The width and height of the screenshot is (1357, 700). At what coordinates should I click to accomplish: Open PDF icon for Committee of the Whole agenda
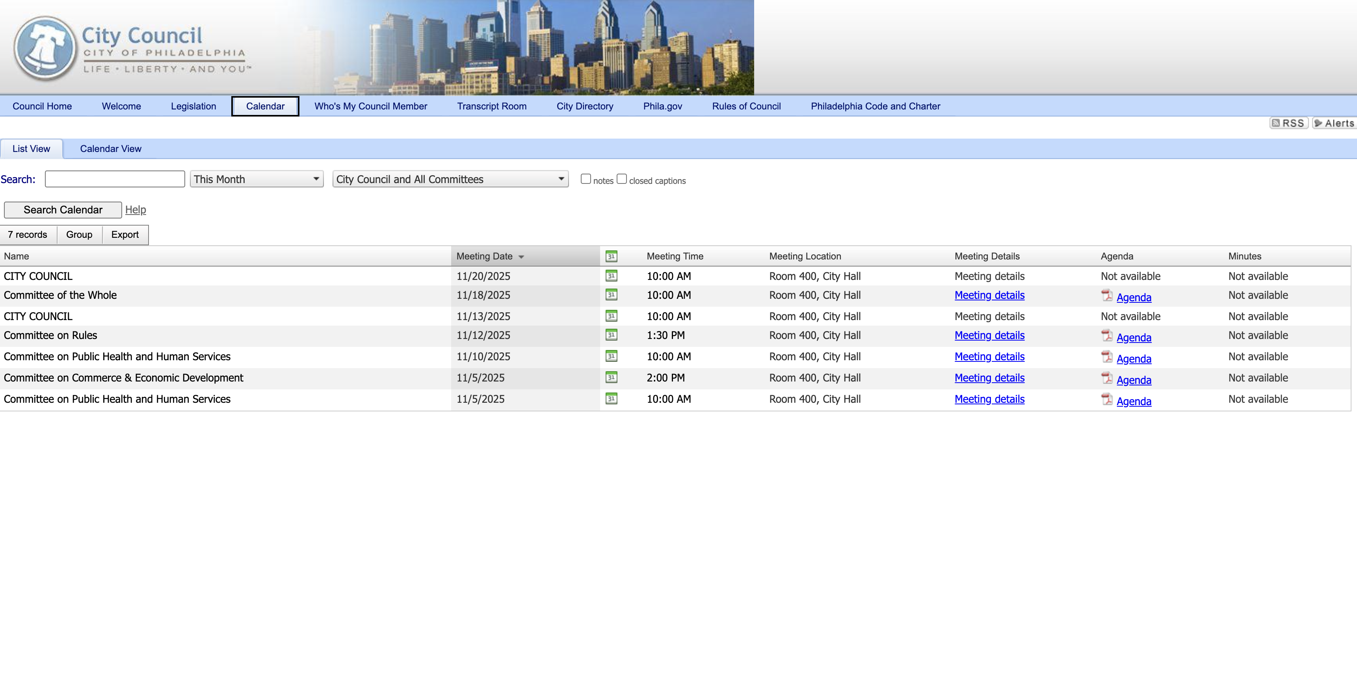(1107, 296)
